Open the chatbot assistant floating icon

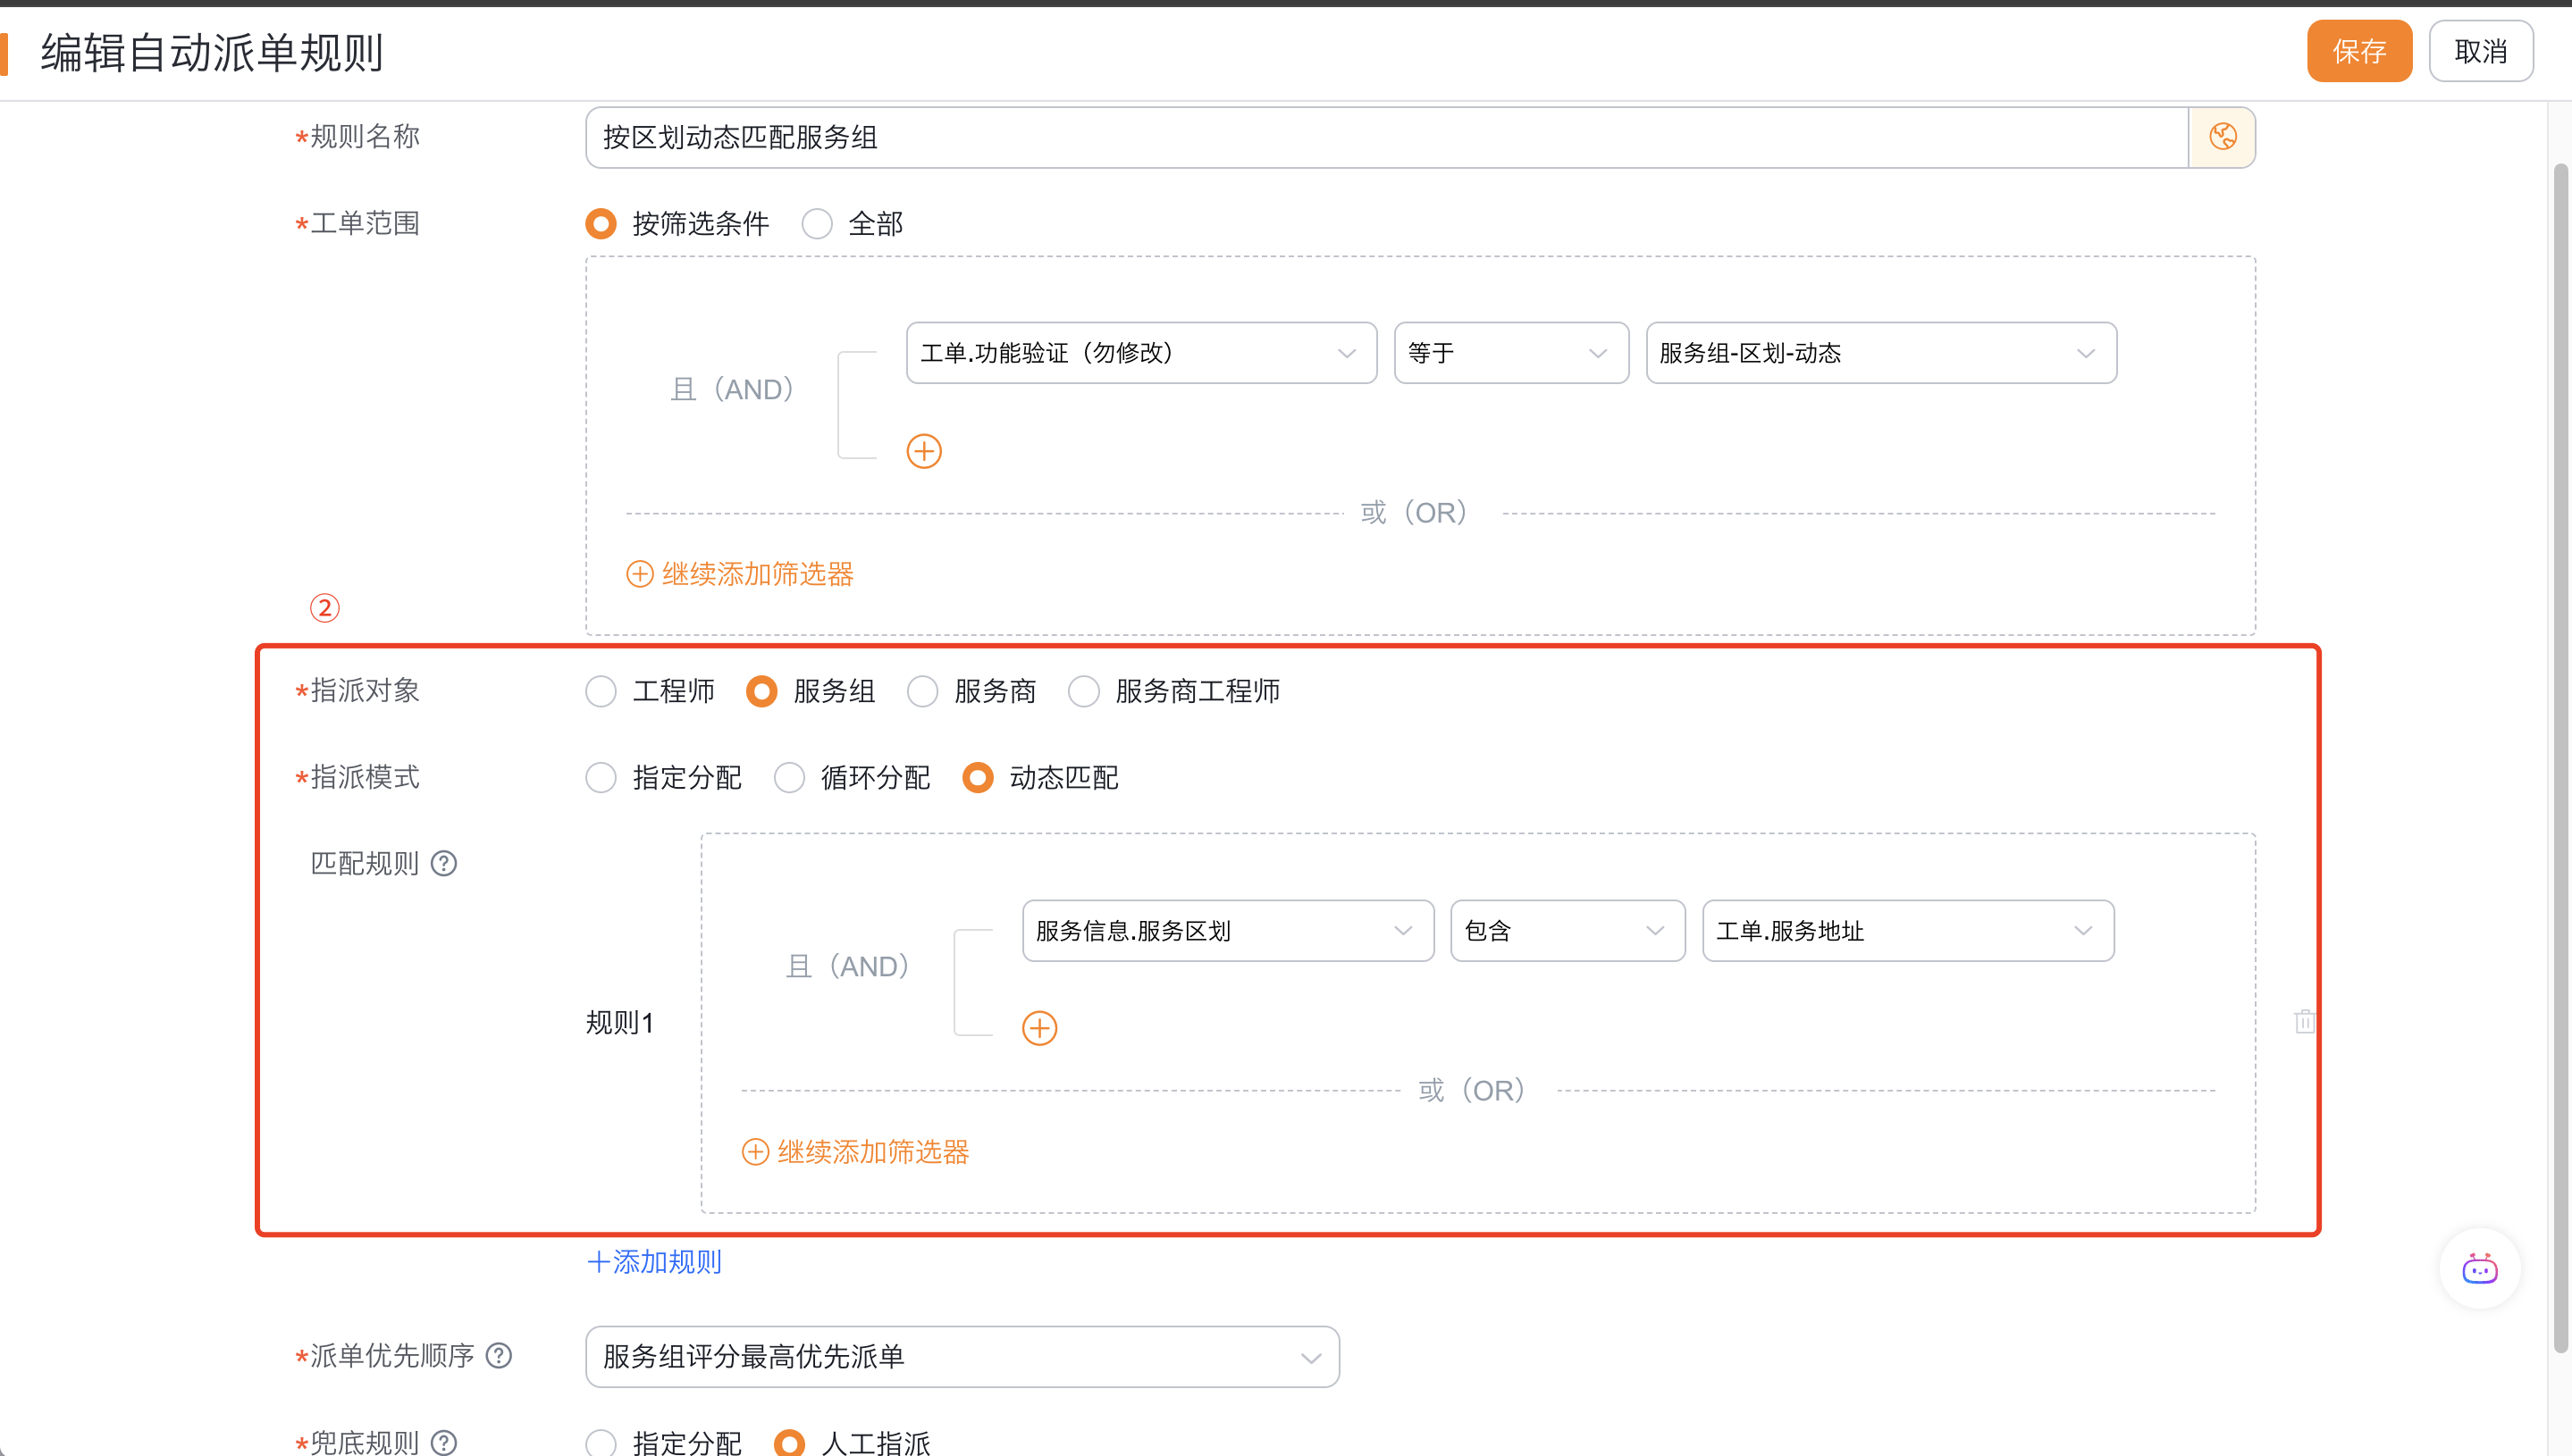(2479, 1269)
